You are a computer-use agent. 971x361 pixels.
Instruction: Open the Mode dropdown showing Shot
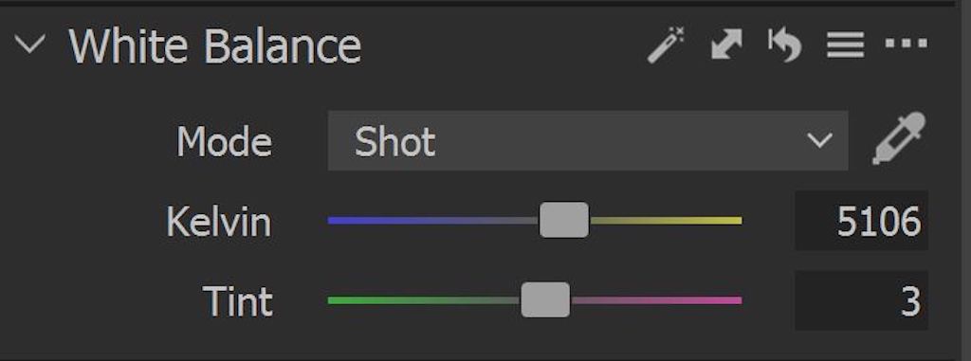(x=588, y=140)
